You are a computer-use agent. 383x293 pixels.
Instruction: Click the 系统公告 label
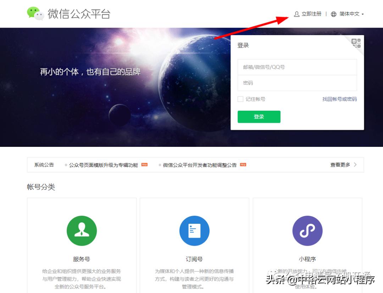click(44, 165)
